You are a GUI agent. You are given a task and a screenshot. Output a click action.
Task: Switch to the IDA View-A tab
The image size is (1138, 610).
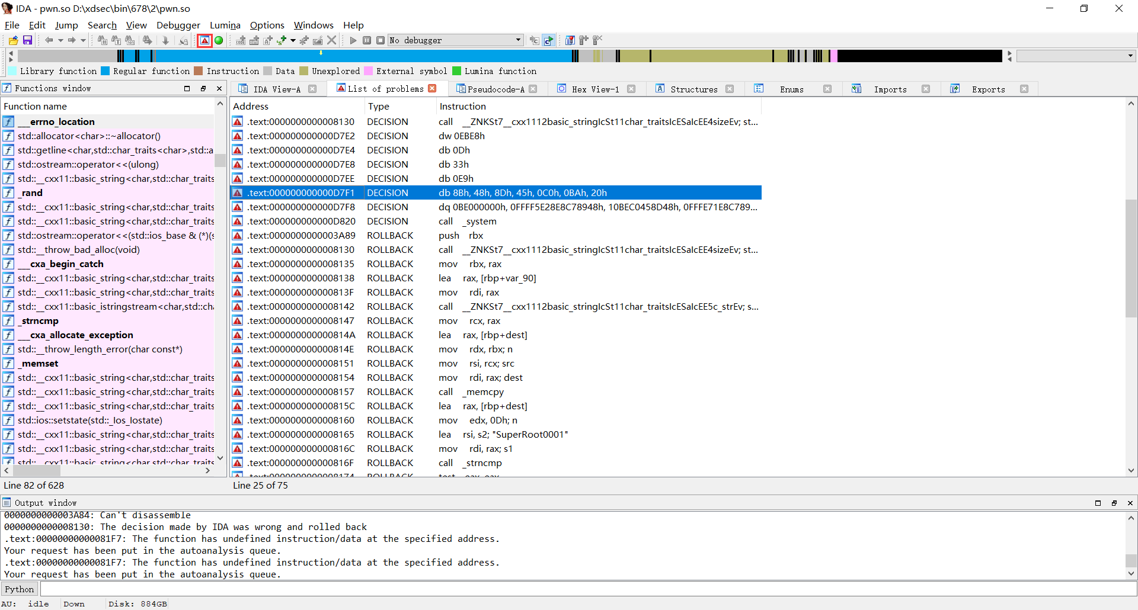(277, 89)
